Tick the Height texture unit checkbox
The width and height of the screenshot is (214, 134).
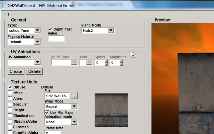[x=10, y=110]
